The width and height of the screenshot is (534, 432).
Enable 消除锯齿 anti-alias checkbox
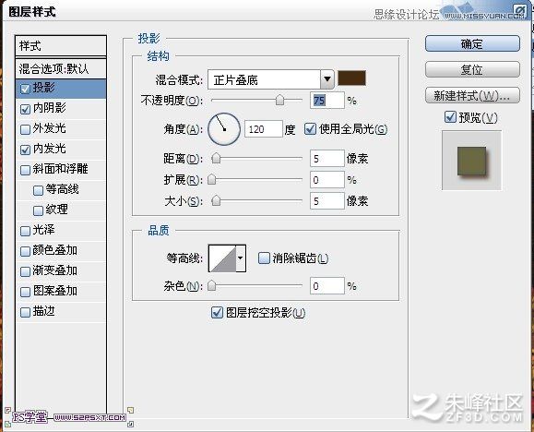264,258
